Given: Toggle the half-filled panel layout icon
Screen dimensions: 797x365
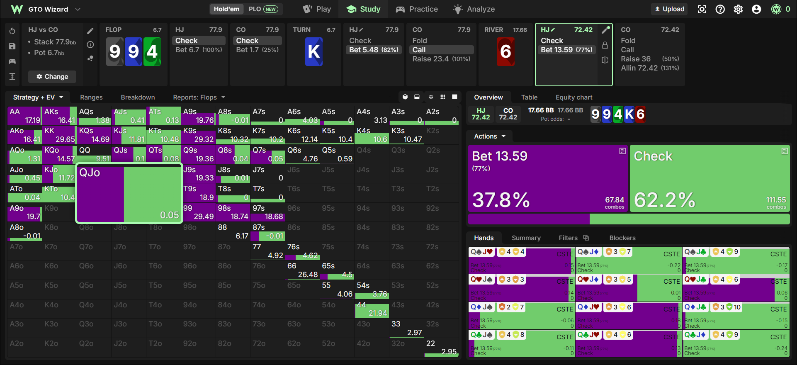Looking at the screenshot, I should click(417, 97).
